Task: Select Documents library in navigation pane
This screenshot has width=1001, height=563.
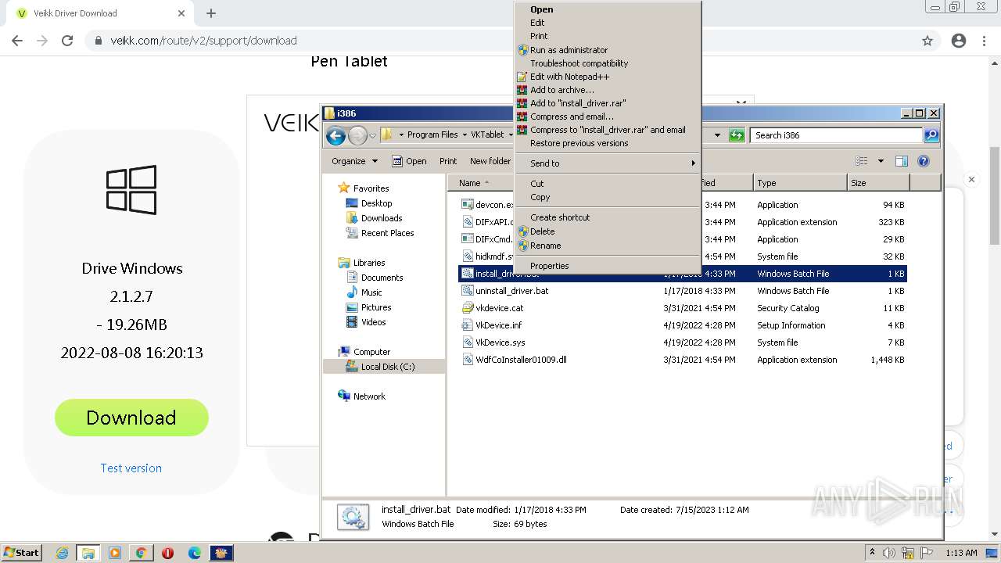Action: click(x=382, y=278)
